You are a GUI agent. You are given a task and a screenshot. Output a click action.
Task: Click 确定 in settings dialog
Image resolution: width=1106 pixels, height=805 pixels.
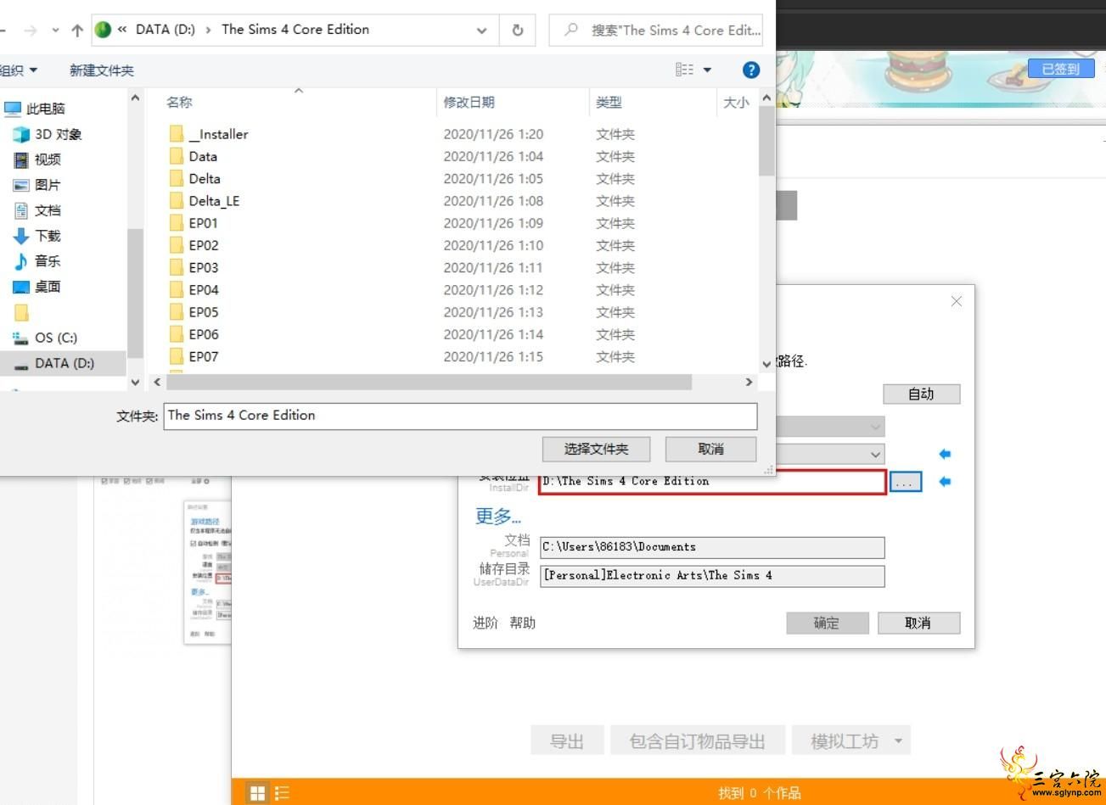827,623
